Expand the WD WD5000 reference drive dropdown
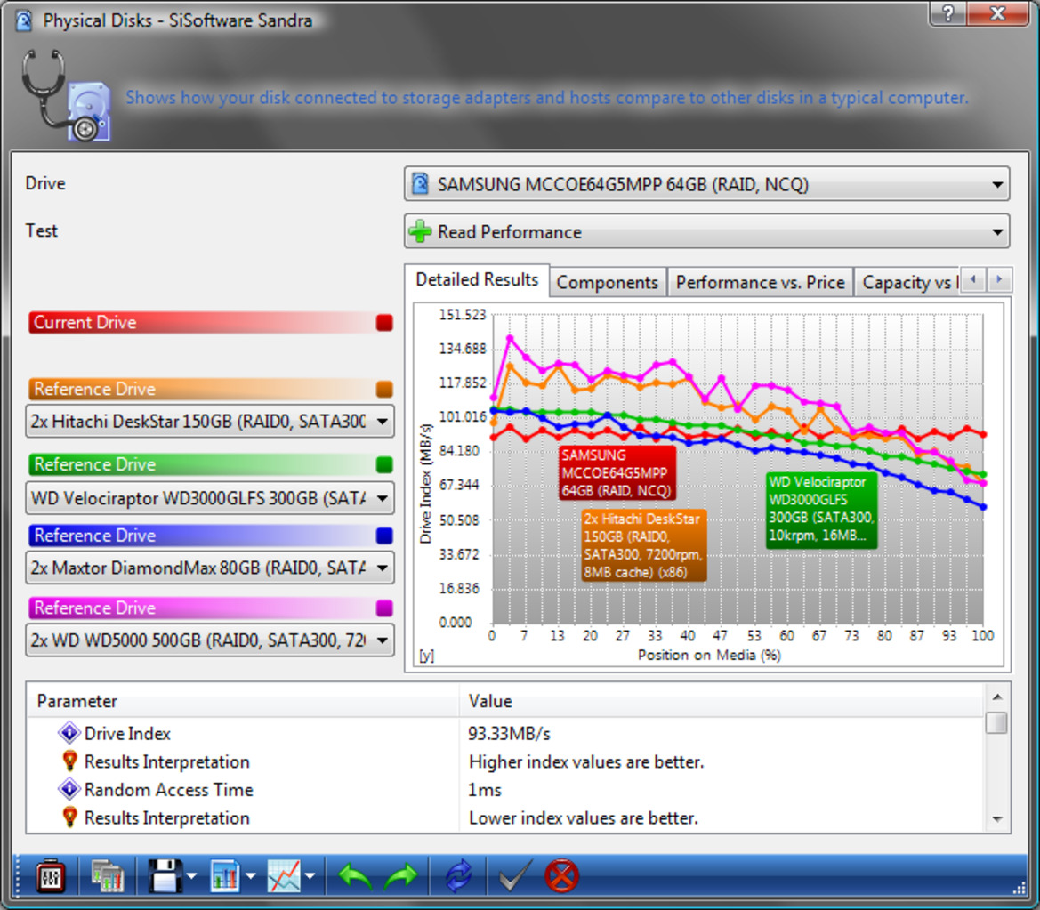This screenshot has width=1040, height=910. (210, 640)
